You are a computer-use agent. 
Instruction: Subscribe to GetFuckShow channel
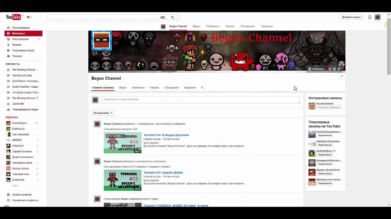coord(325,155)
